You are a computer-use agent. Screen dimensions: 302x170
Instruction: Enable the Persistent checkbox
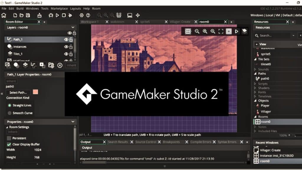coord(9,138)
